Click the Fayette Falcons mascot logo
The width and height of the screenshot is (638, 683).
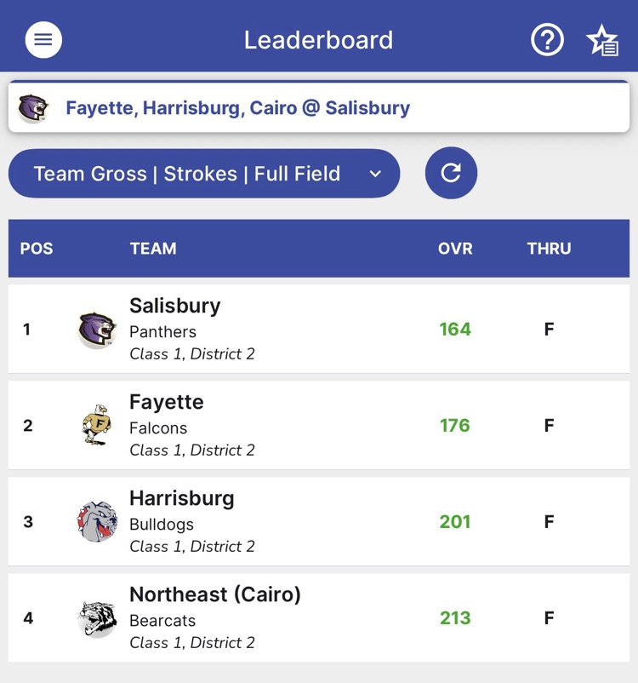[96, 425]
